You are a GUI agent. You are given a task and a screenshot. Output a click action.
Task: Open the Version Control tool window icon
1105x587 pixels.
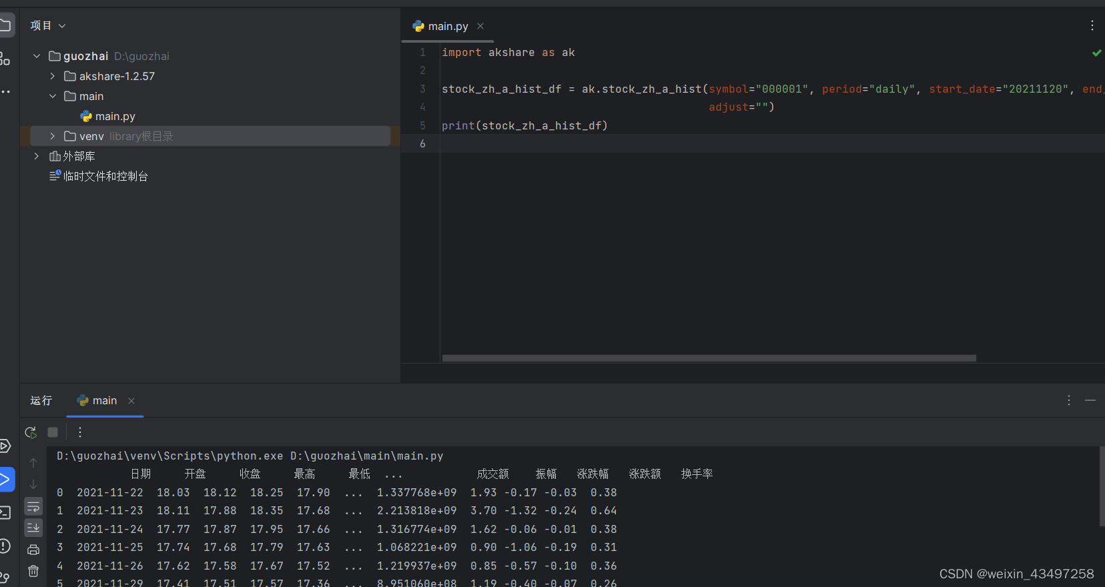pyautogui.click(x=5, y=578)
